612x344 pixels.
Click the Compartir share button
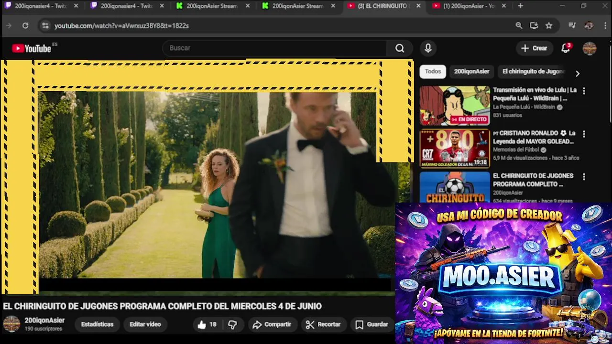click(x=272, y=324)
